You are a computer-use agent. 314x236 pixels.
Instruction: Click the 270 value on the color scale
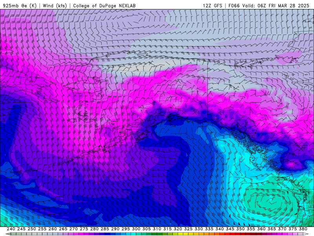point(73,229)
